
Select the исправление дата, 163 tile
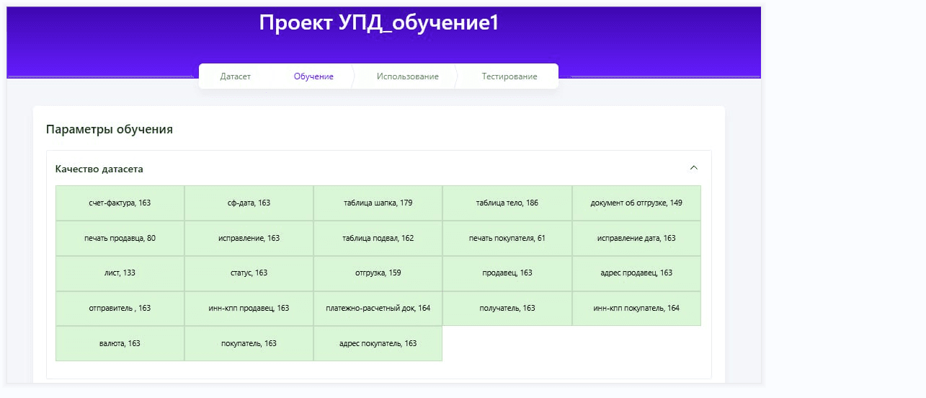pos(636,239)
